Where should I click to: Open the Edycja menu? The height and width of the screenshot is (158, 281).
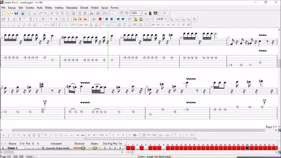click(x=12, y=8)
